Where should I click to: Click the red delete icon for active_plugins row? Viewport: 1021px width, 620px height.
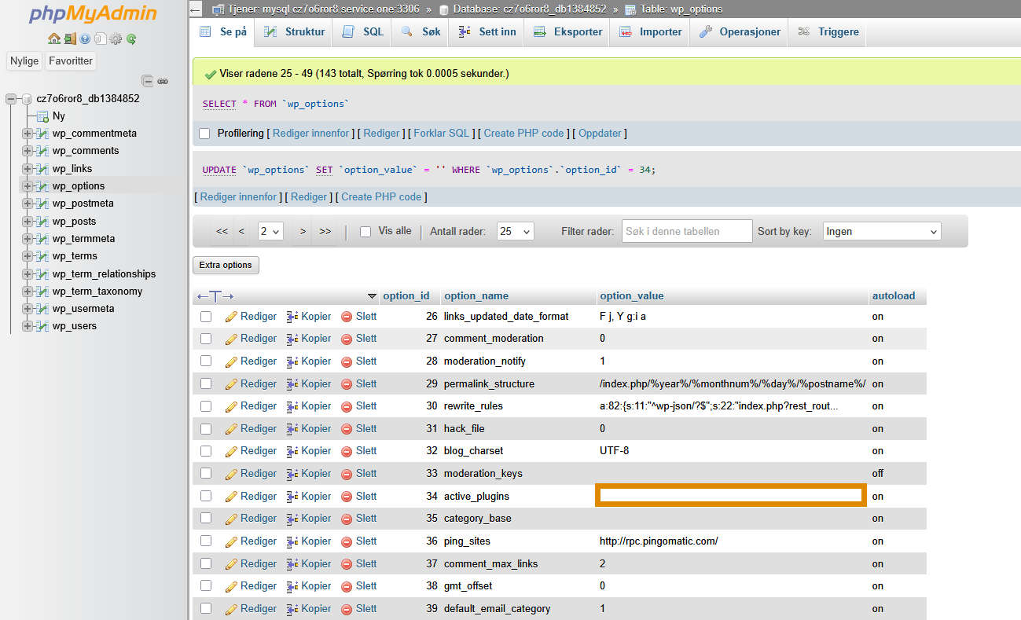coord(347,497)
